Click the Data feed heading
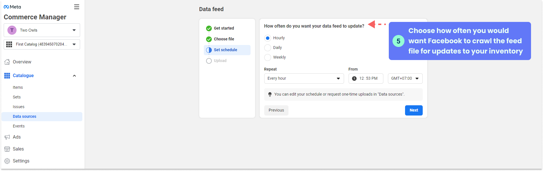Screen dimensions: 543x171 point(211,9)
